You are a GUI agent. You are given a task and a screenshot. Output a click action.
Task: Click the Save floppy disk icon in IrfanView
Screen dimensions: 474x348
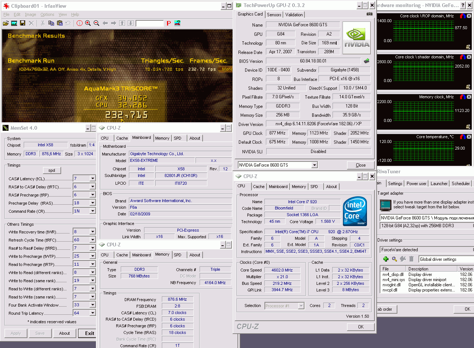[x=23, y=23]
